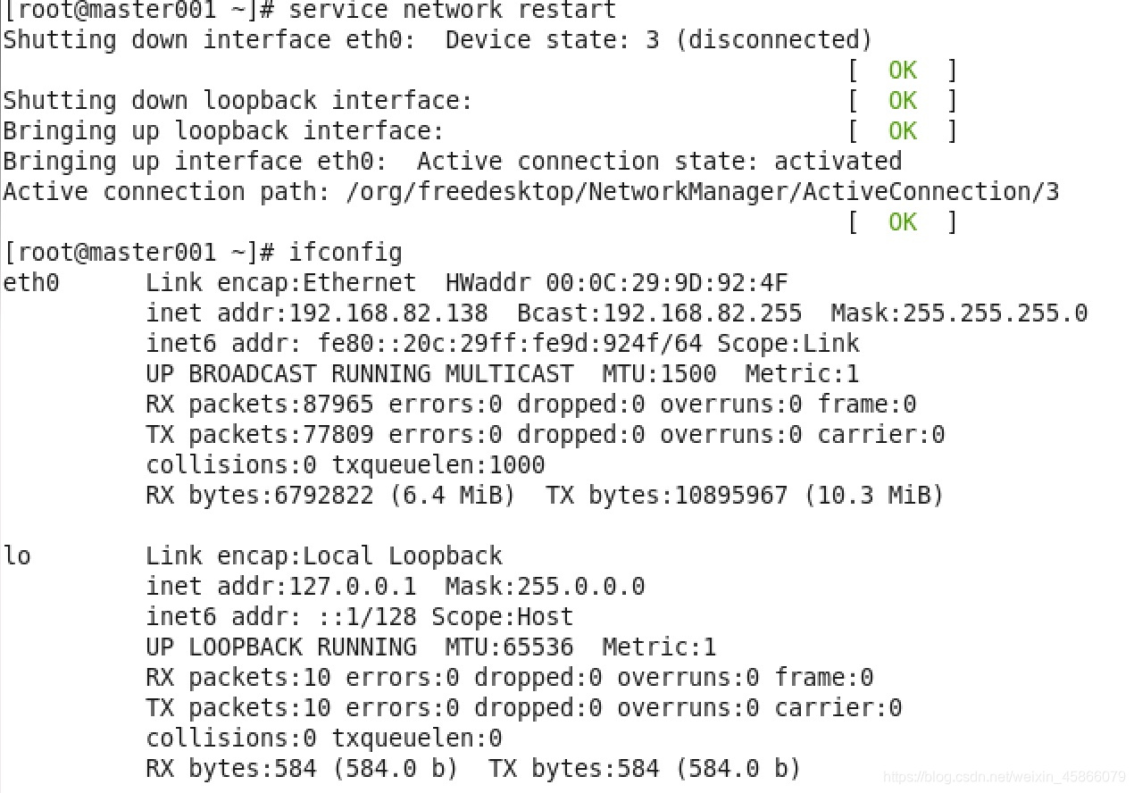Click the NetworkManager ActiveConnection path text
This screenshot has width=1134, height=793.
point(702,192)
